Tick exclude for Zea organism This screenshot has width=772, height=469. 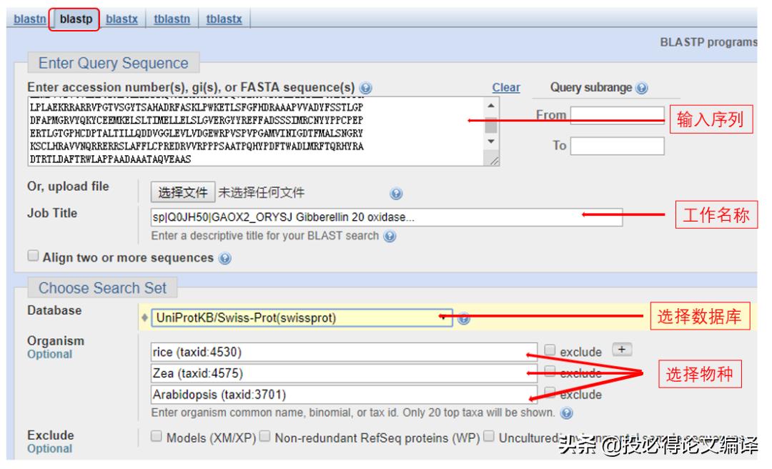550,371
